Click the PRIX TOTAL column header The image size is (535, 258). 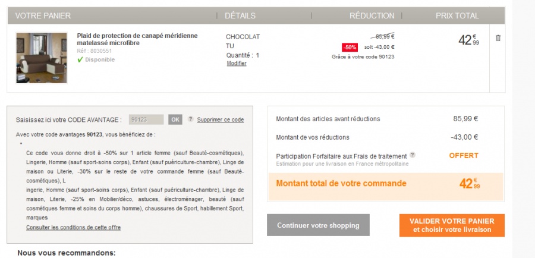coord(457,15)
